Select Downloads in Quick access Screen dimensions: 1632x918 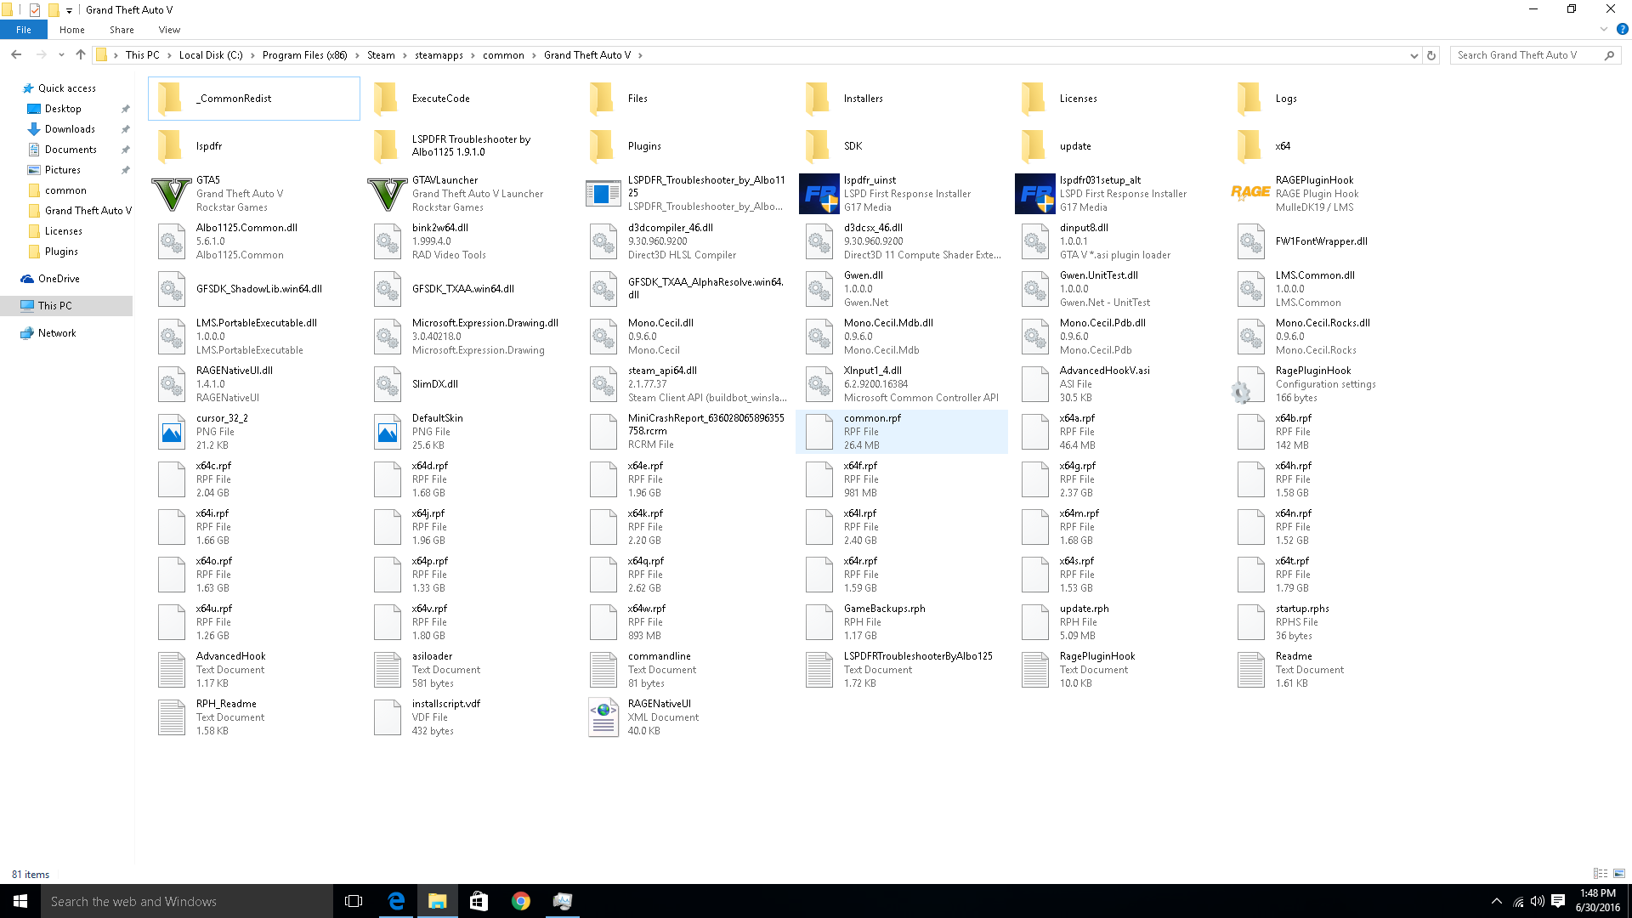[70, 129]
